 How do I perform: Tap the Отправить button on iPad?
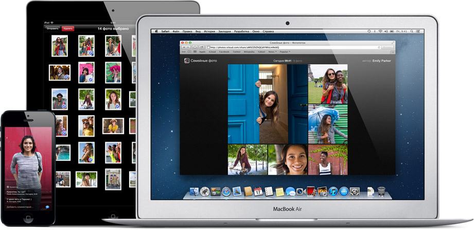[x=53, y=29]
